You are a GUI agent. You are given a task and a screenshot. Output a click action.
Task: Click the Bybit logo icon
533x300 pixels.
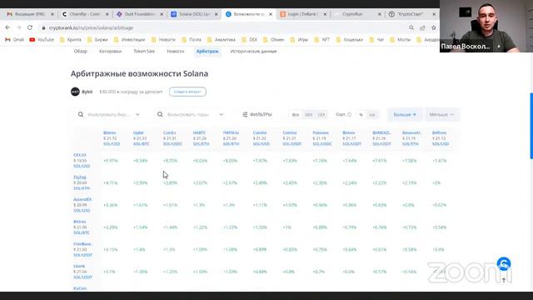75,92
